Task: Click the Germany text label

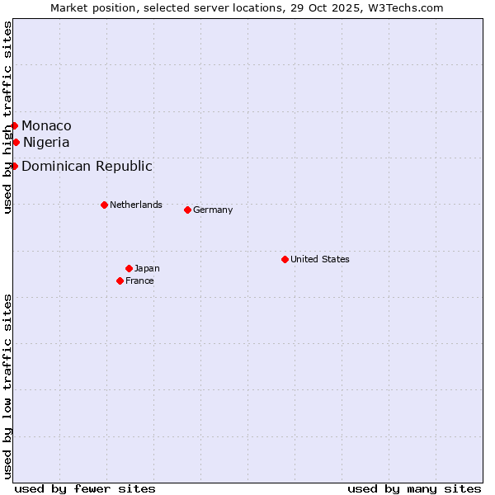Action: tap(213, 210)
